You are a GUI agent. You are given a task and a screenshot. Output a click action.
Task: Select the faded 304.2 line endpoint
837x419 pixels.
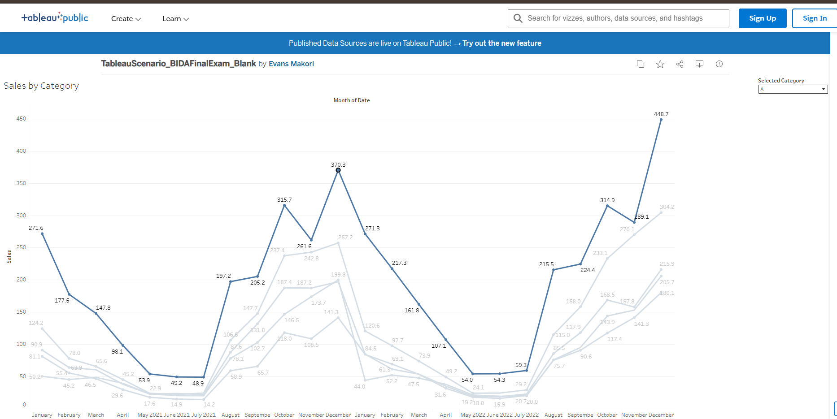click(x=661, y=212)
